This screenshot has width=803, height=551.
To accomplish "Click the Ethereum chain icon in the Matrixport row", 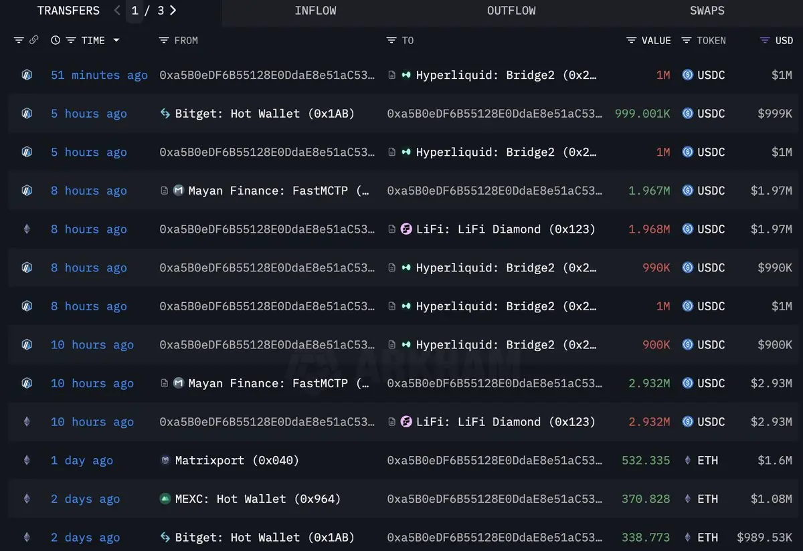I will pos(27,460).
